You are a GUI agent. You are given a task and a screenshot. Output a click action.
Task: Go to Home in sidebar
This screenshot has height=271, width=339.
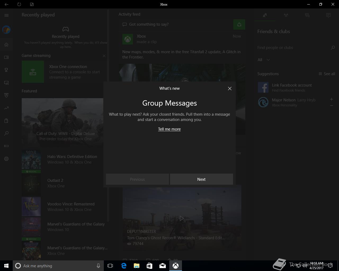(6, 44)
